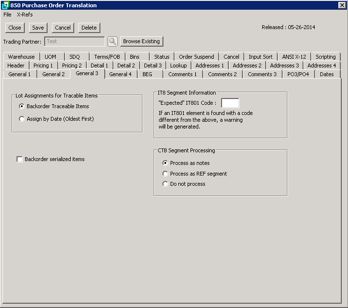The height and width of the screenshot is (308, 348).
Task: Select Process as REF segment option
Action: pos(165,174)
